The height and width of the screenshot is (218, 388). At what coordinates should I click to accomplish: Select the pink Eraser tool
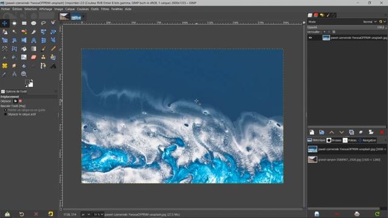click(34, 58)
